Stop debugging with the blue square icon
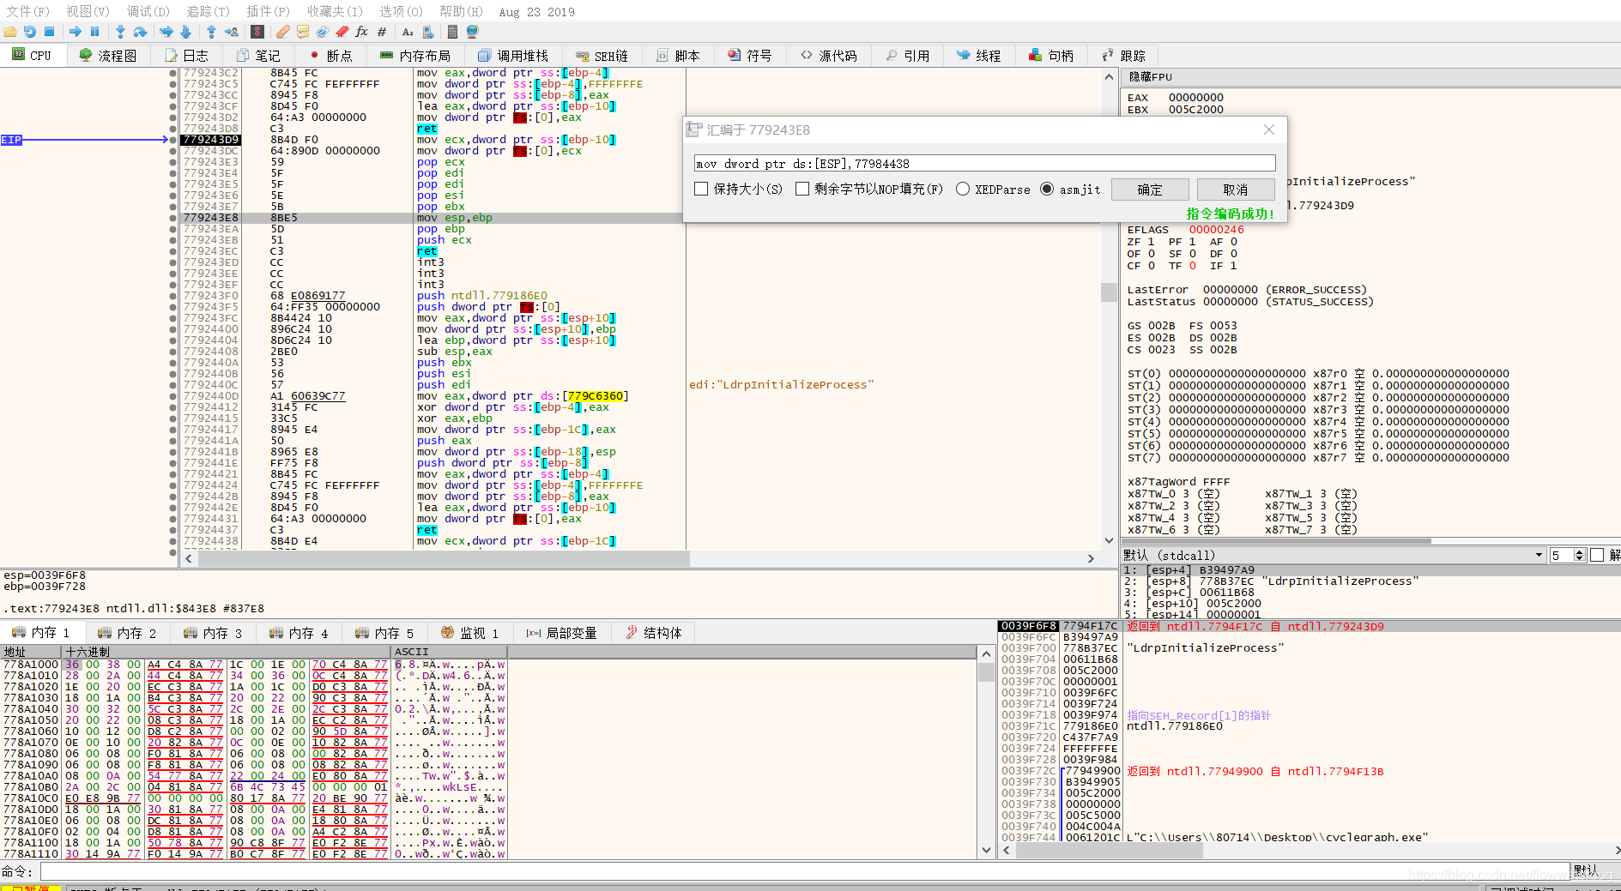This screenshot has width=1621, height=891. (x=49, y=32)
